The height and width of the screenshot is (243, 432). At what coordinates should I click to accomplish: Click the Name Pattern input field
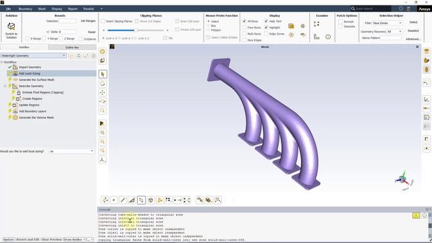click(x=391, y=38)
